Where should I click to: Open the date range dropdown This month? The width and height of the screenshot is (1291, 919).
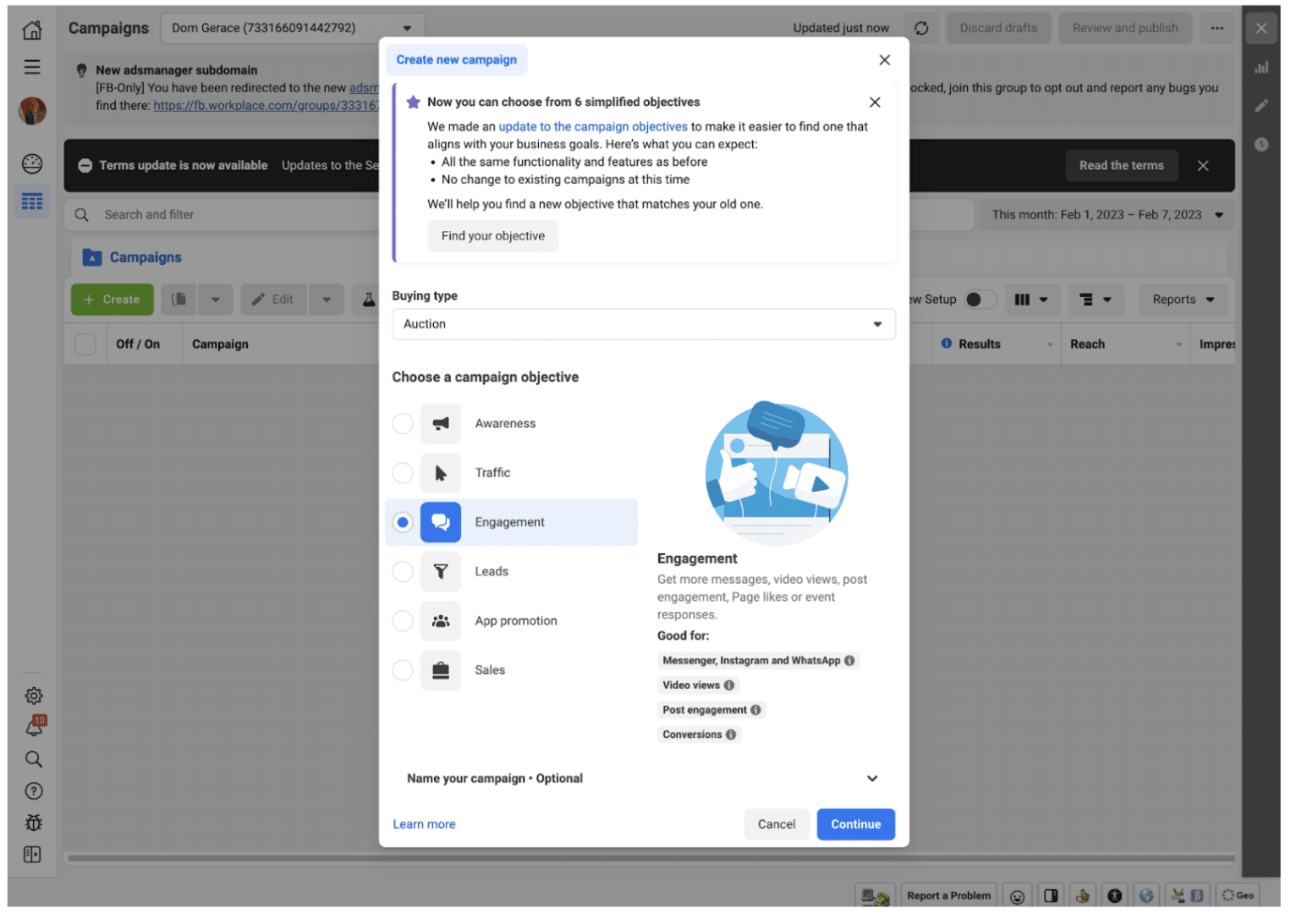pyautogui.click(x=1107, y=215)
